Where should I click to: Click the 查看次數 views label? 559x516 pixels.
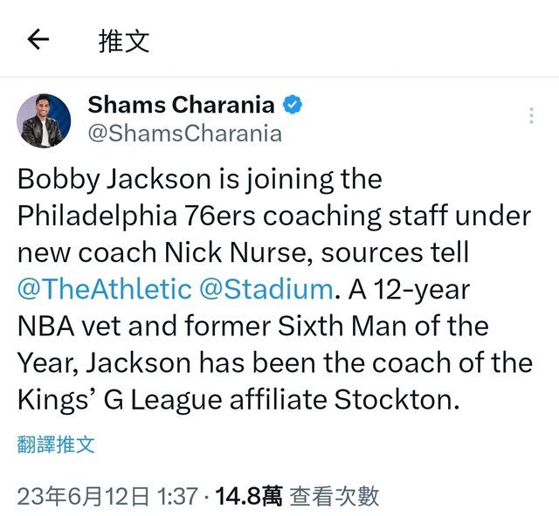pyautogui.click(x=335, y=497)
